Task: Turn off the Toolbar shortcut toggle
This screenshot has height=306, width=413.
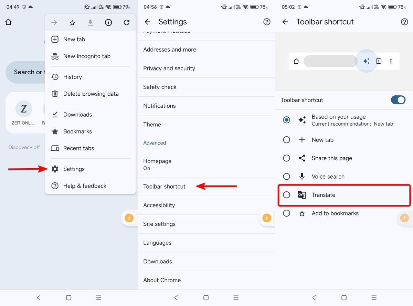Action: [x=398, y=100]
